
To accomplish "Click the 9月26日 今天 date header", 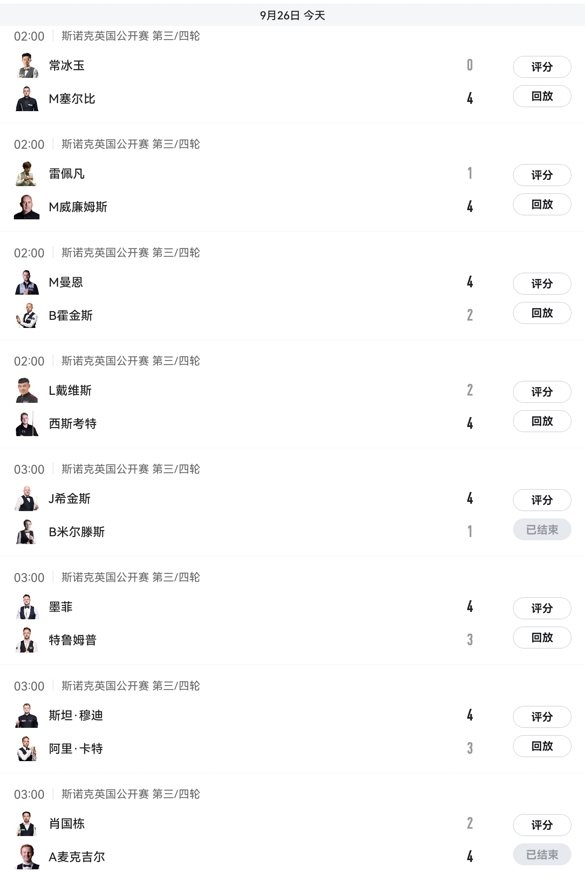I will pos(292,15).
